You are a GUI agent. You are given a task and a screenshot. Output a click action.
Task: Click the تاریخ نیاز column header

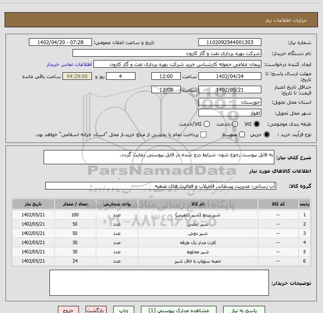[x=33, y=204]
